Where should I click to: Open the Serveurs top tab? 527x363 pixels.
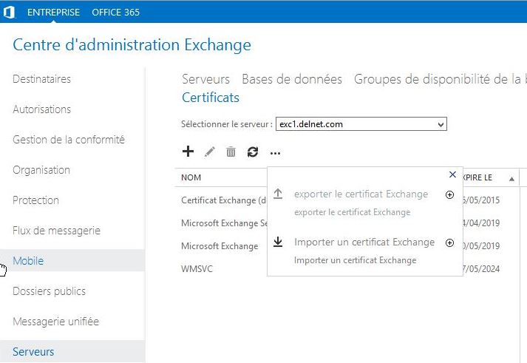pos(205,79)
